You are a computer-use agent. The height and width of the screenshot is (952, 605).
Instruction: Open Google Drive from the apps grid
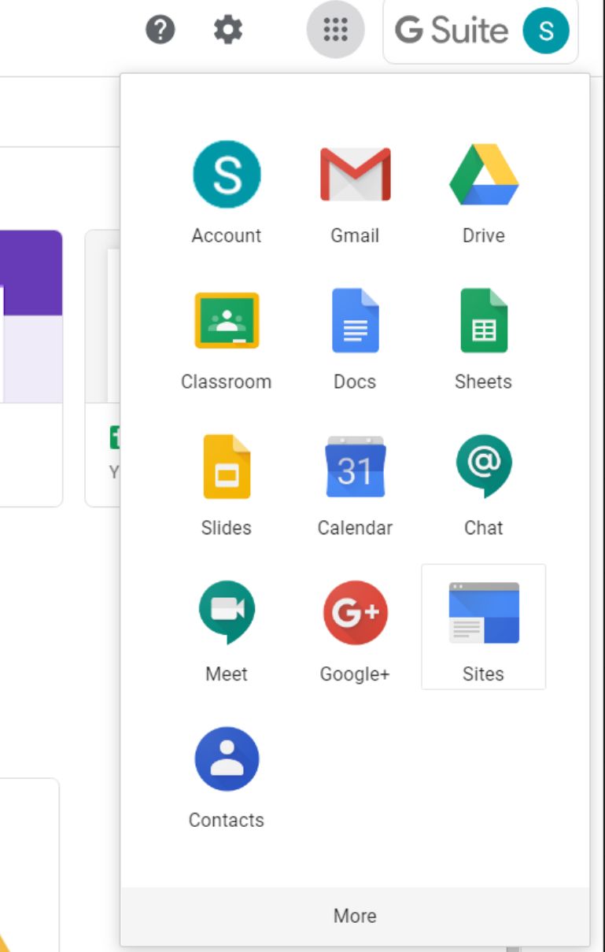(x=483, y=175)
